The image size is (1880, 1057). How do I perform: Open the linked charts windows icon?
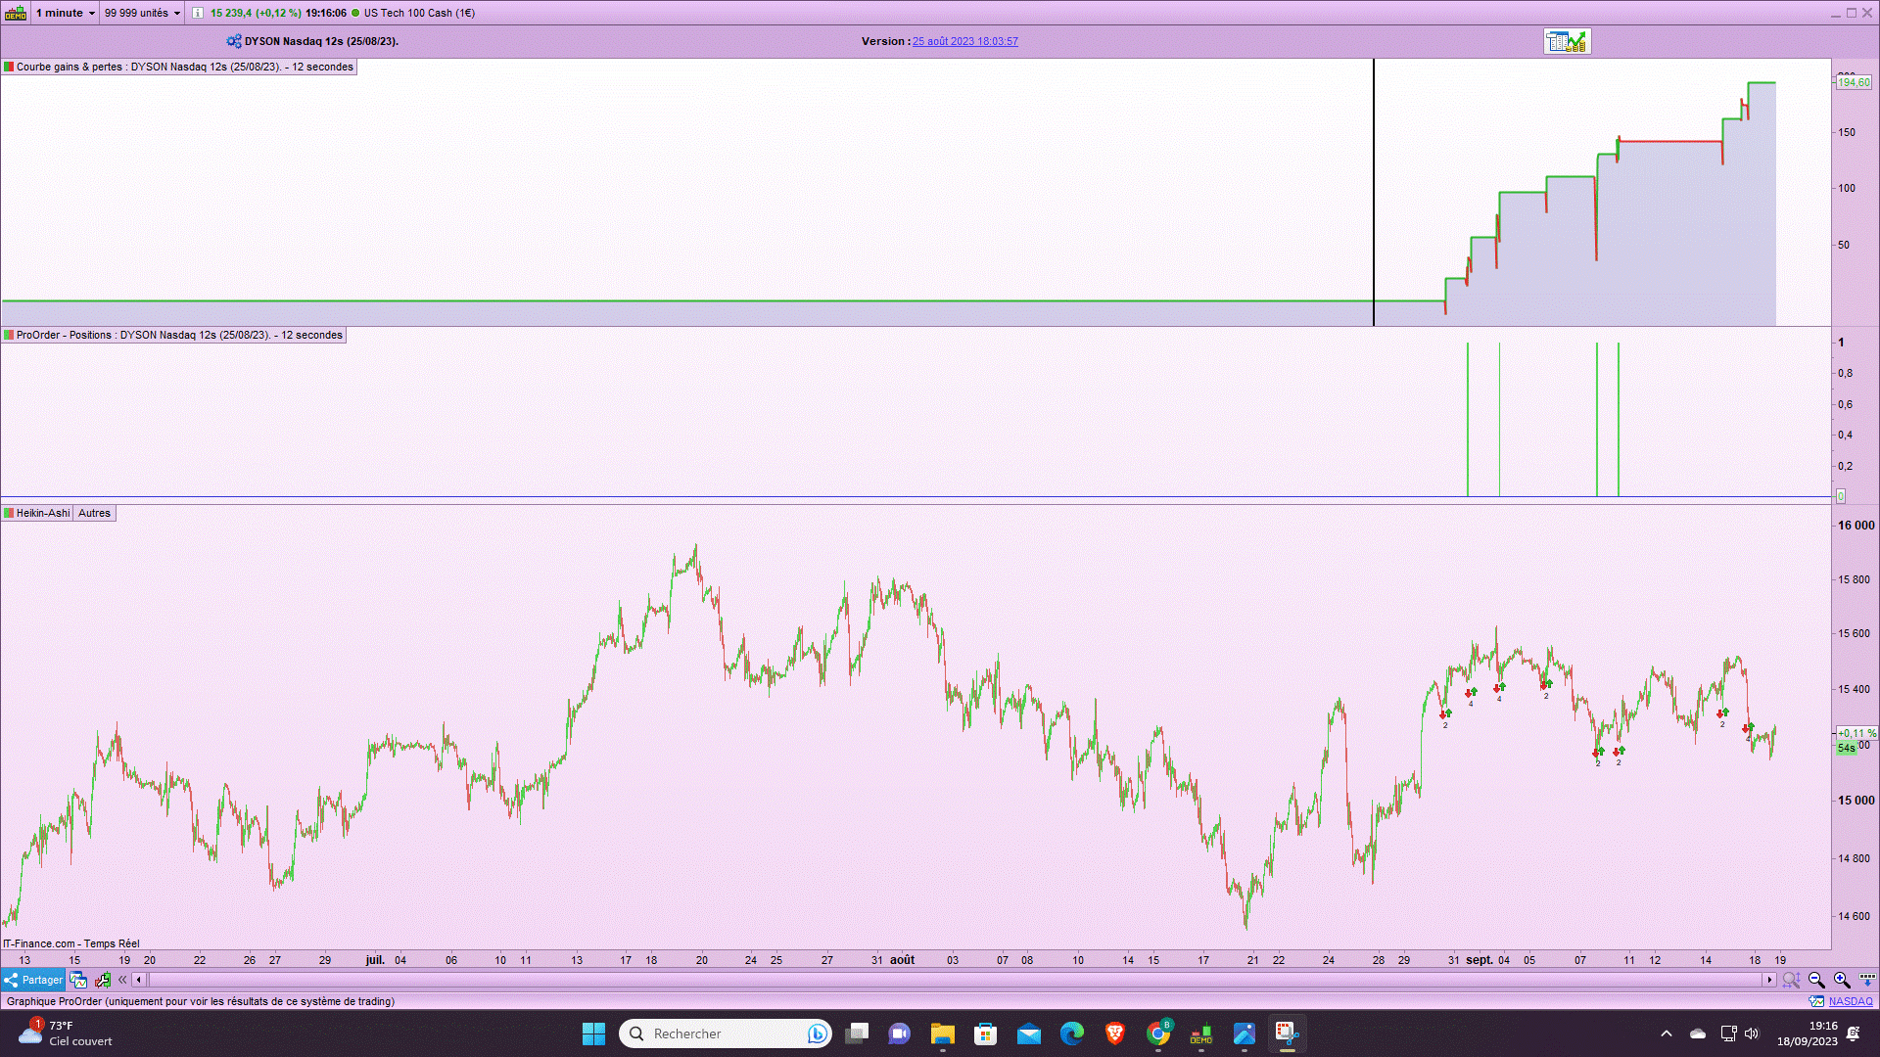[x=78, y=980]
